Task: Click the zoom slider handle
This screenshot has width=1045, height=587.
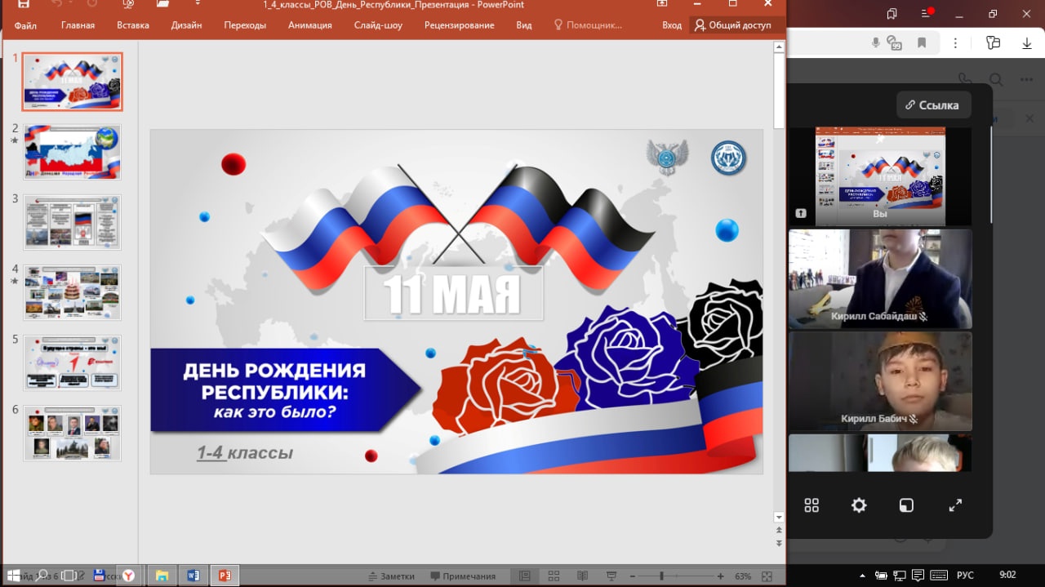Action: 661,576
